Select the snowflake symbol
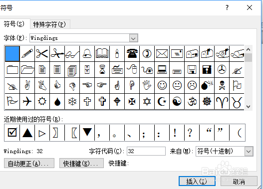 tap(72, 101)
